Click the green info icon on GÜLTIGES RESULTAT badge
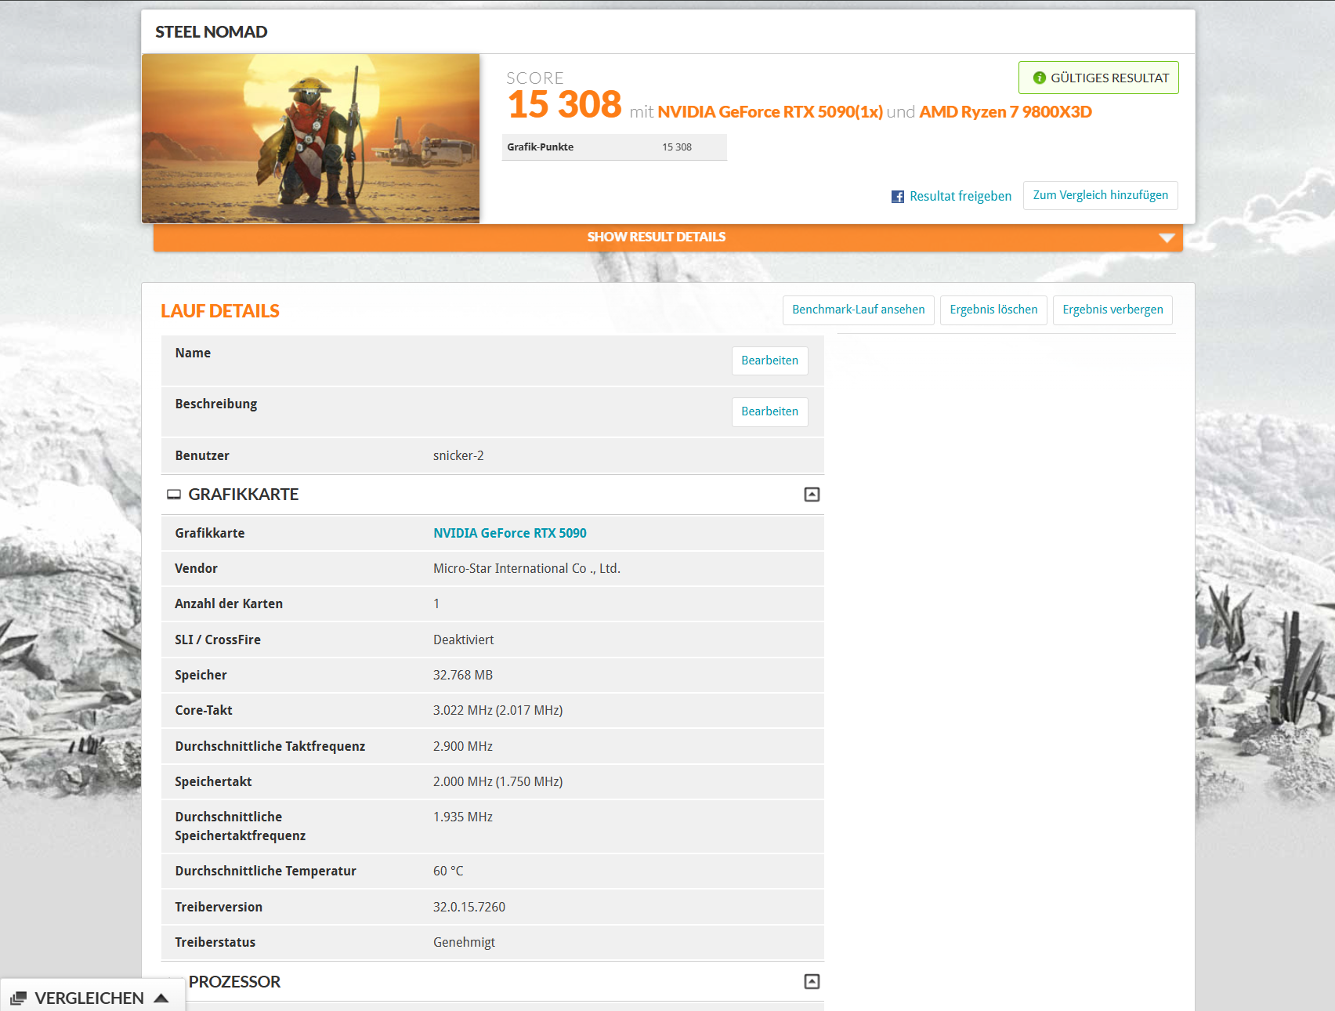 pyautogui.click(x=1038, y=78)
